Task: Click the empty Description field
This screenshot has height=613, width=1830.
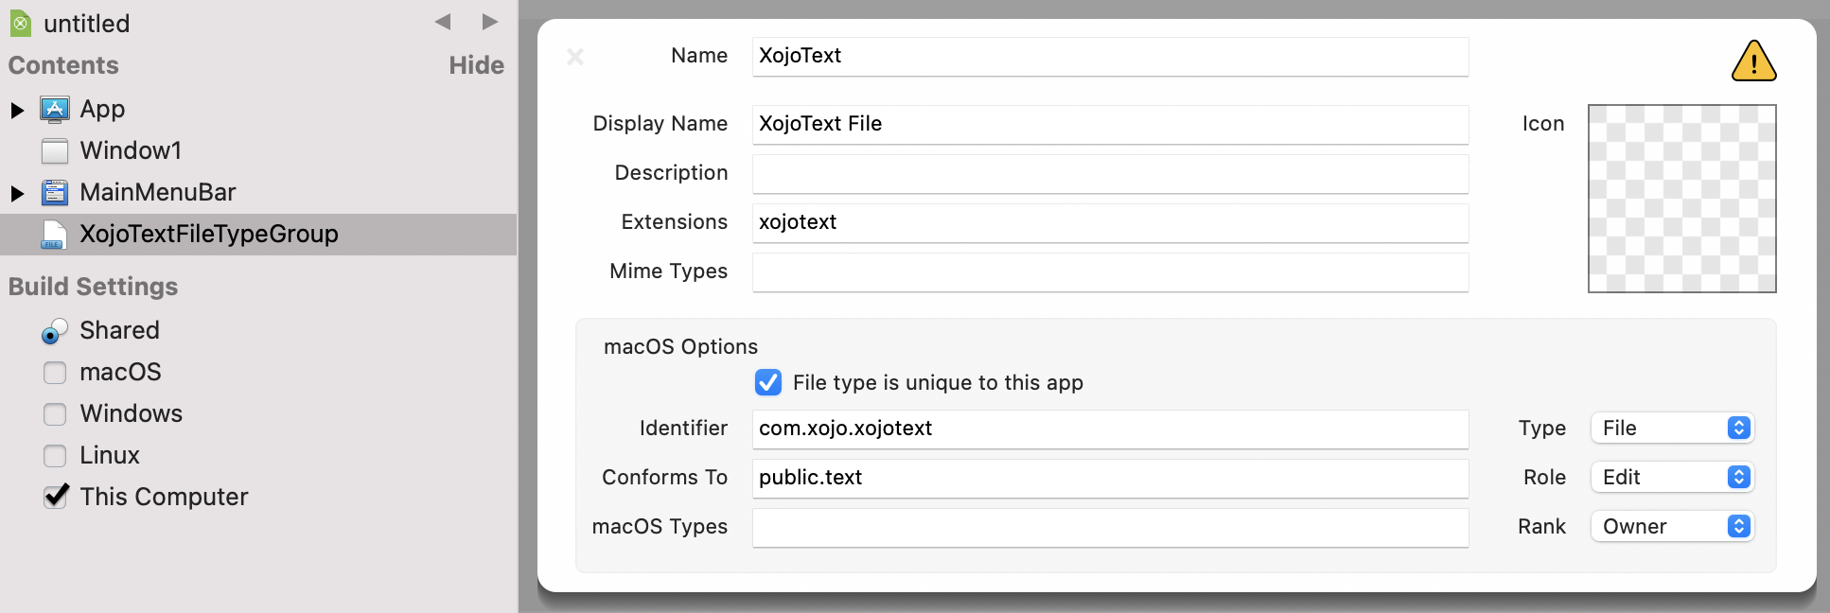Action: [1110, 173]
